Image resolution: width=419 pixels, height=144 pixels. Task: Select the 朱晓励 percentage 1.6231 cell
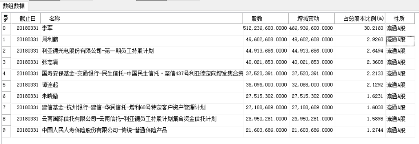tap(360, 96)
